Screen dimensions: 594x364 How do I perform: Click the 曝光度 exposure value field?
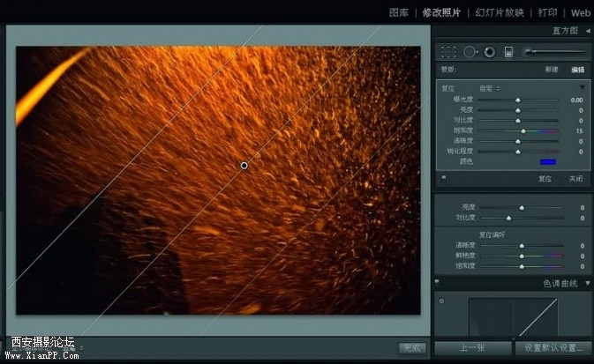click(575, 100)
